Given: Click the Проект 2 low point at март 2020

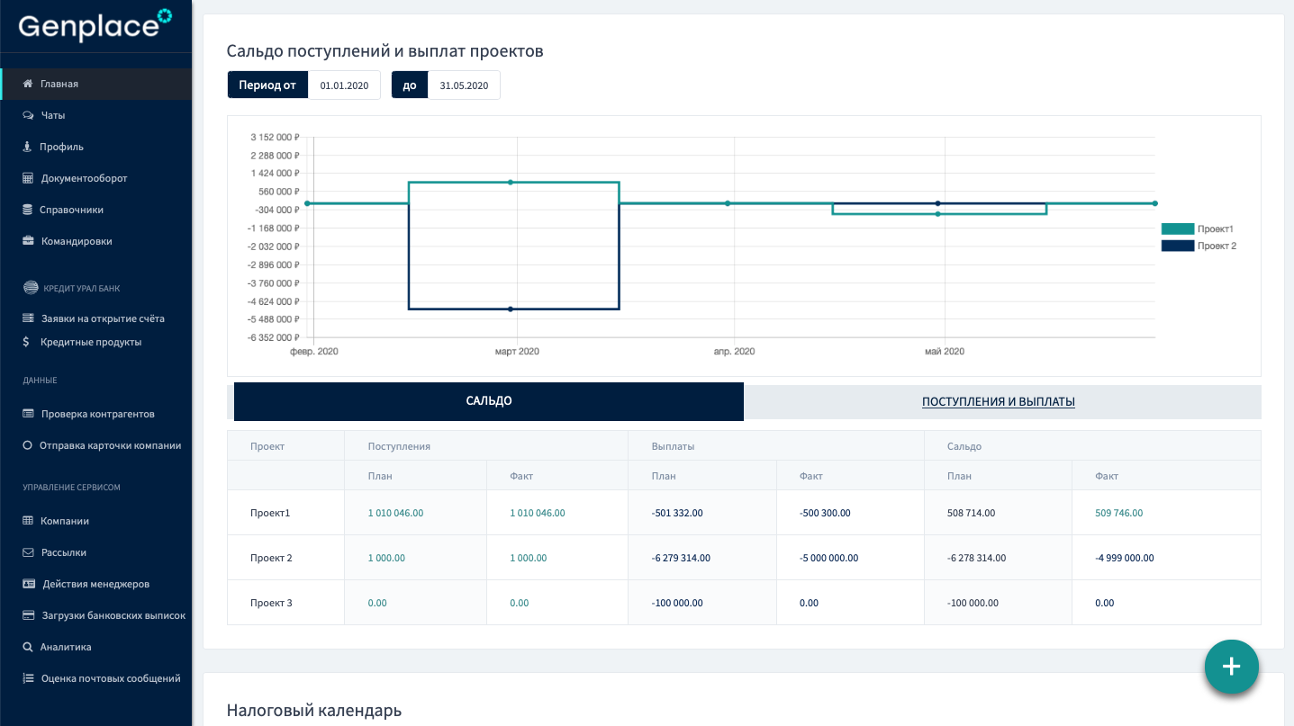Looking at the screenshot, I should pyautogui.click(x=511, y=309).
